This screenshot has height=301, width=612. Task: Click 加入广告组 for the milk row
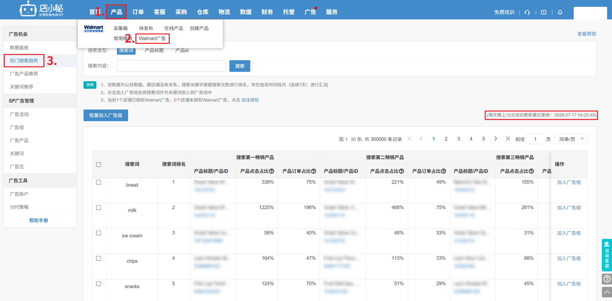coord(569,208)
